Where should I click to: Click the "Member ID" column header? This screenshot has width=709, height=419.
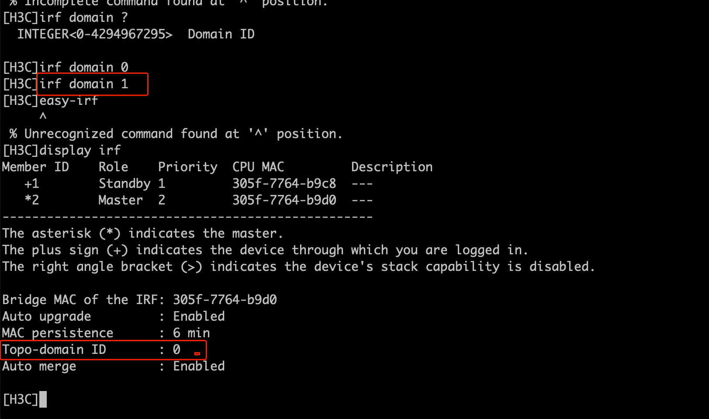pyautogui.click(x=35, y=167)
